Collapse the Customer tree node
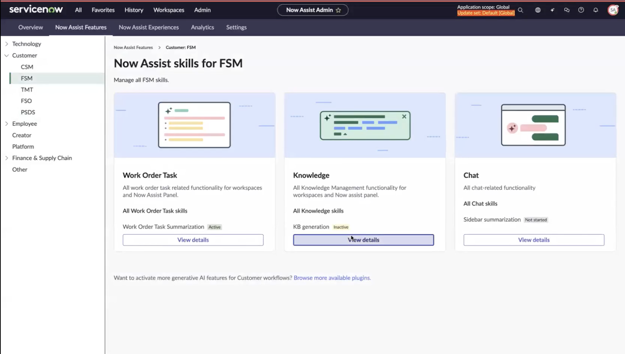The width and height of the screenshot is (625, 354). click(x=7, y=55)
